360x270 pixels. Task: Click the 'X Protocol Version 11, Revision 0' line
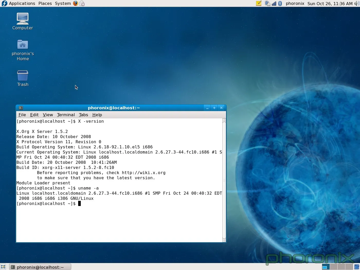59,142
